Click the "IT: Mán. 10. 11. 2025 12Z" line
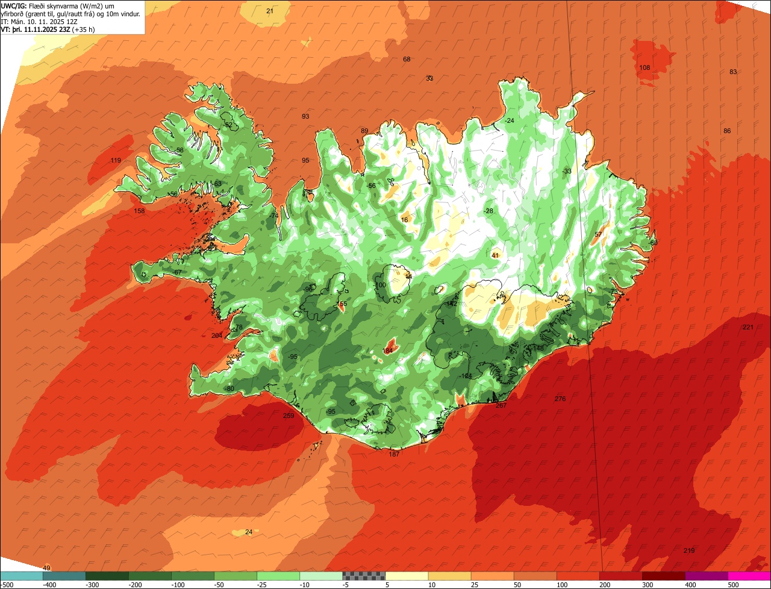771x589 pixels. pos(39,21)
